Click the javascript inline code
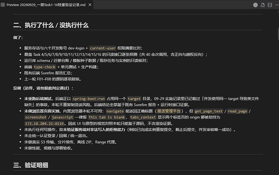This screenshot has height=175, width=279. [x=62, y=117]
